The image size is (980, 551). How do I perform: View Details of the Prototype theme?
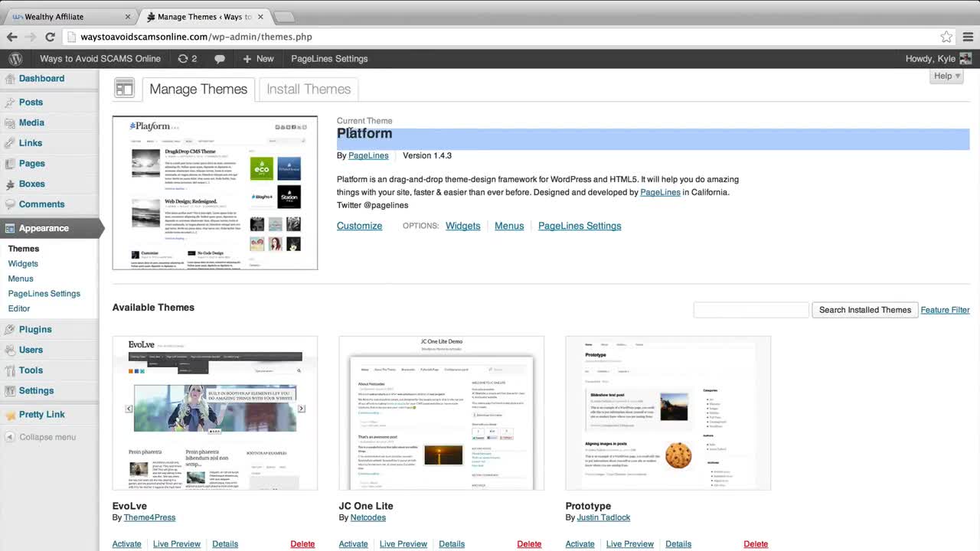pos(678,544)
